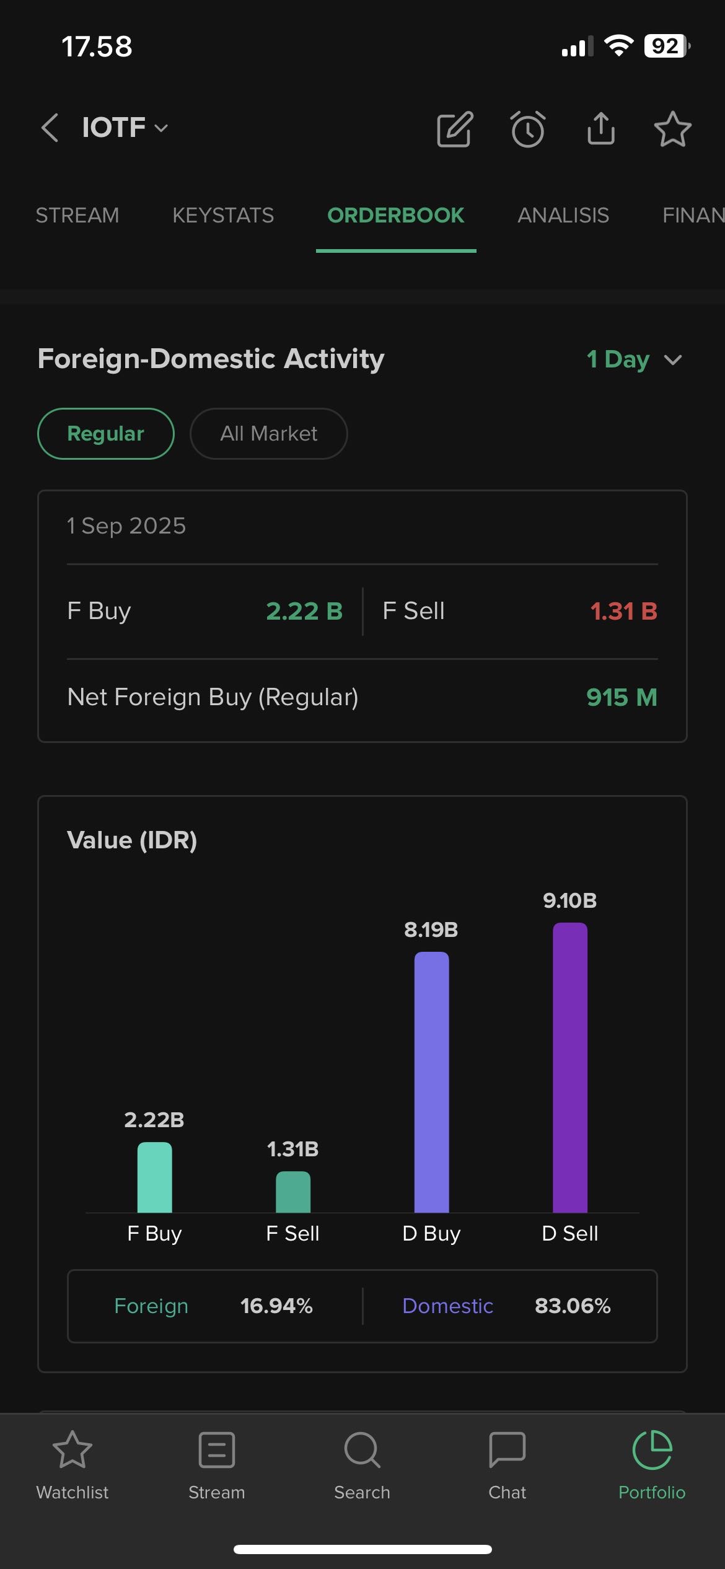Switch to All Market filter
This screenshot has height=1569, width=725.
pyautogui.click(x=268, y=434)
